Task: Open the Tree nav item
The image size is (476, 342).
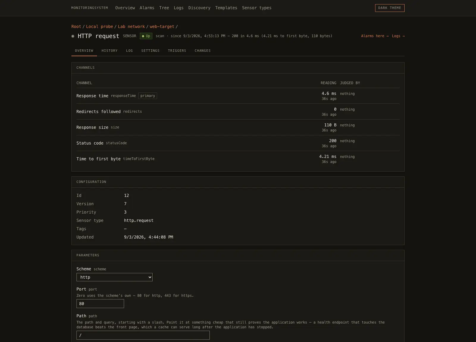Action: [x=164, y=8]
